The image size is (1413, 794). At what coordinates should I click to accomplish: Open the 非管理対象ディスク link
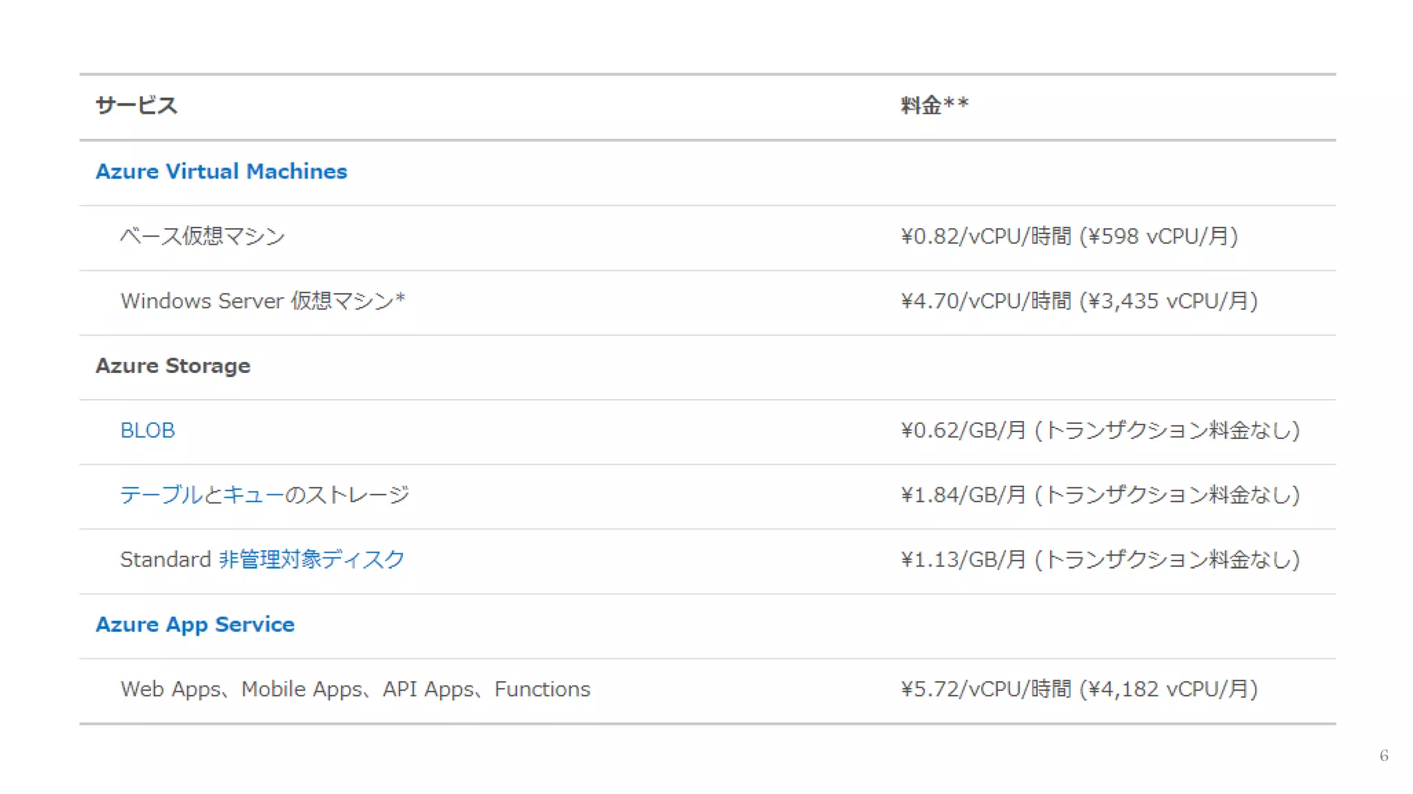coord(311,559)
